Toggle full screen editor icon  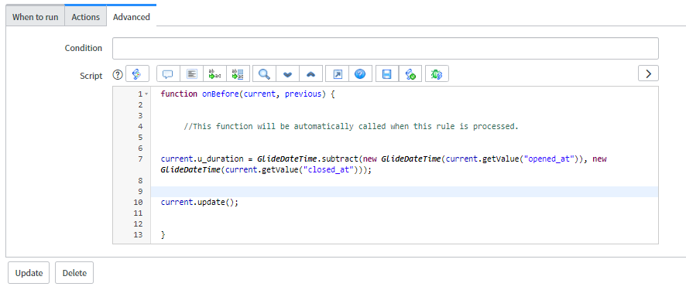click(338, 73)
